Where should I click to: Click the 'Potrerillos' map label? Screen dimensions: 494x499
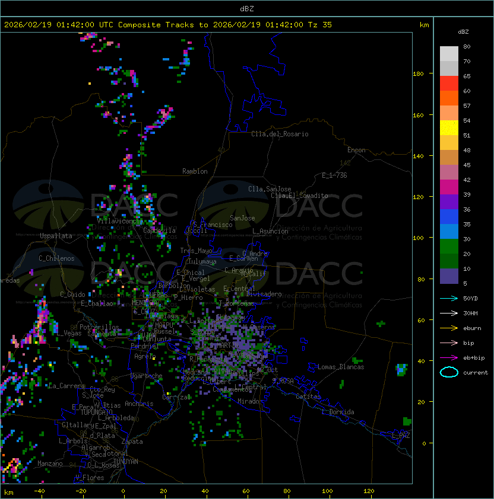click(99, 327)
